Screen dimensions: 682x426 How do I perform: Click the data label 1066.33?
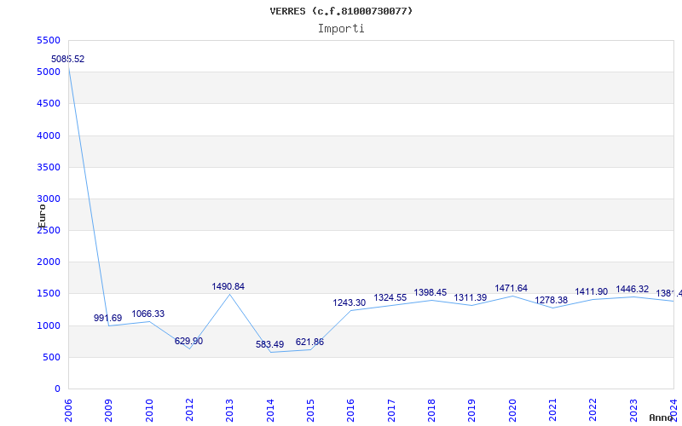(147, 314)
